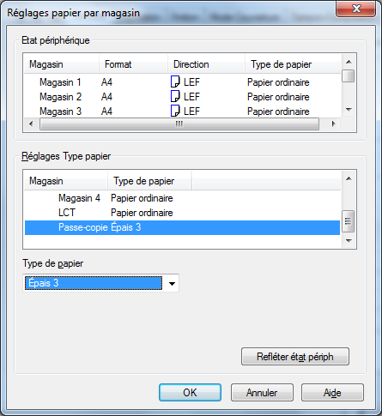Screen dimensions: 382x416
Task: Click the LEF orientation icon for Magasin 1
Action: pyautogui.click(x=175, y=81)
